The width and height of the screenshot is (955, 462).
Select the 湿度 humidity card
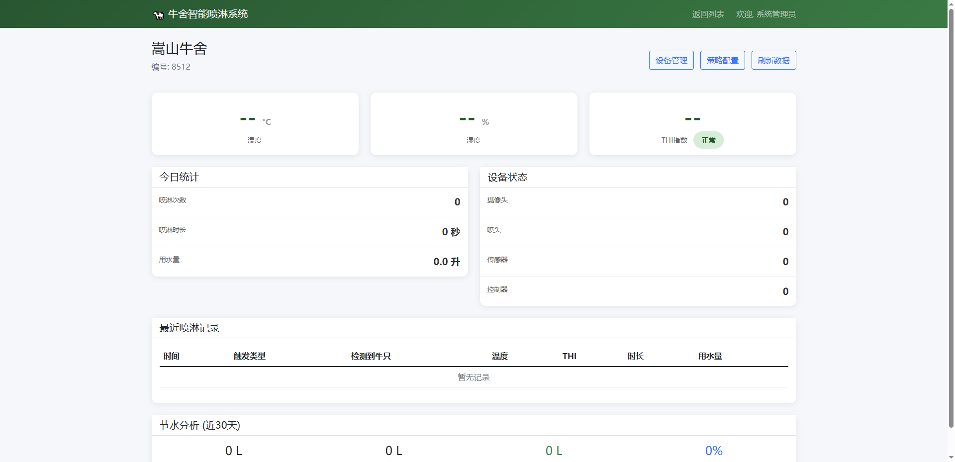click(474, 124)
